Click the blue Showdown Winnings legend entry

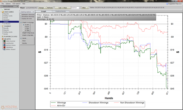click(95, 103)
